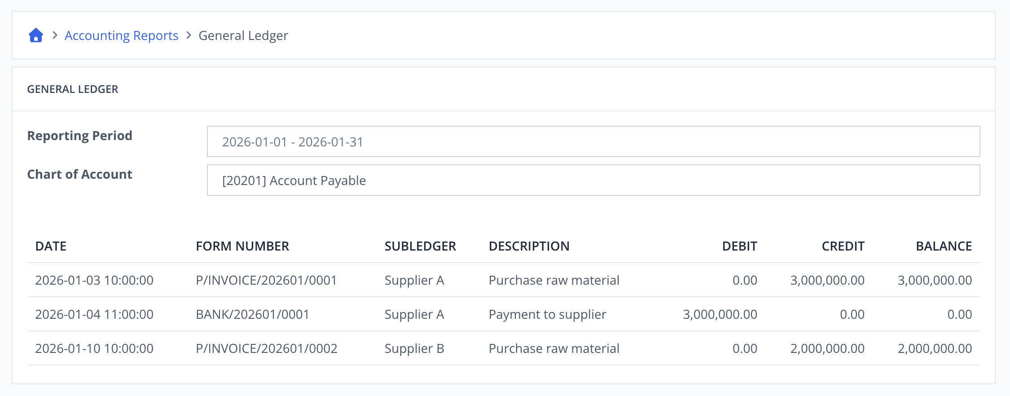
Task: Open form BANK/202601/0001
Action: click(252, 314)
